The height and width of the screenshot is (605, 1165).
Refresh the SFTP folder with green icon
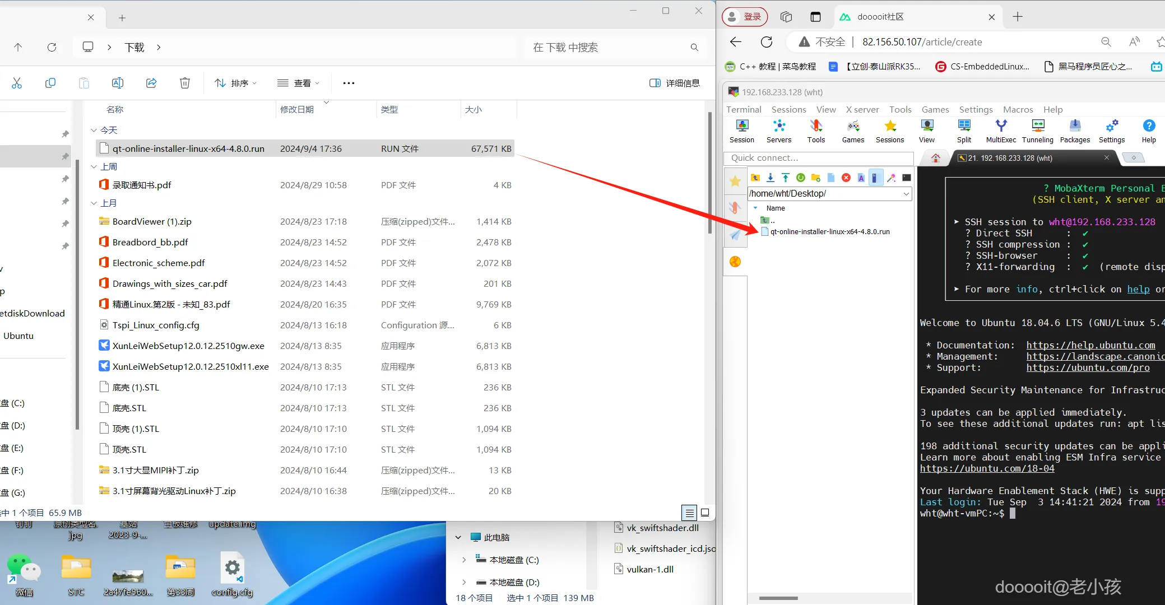801,178
